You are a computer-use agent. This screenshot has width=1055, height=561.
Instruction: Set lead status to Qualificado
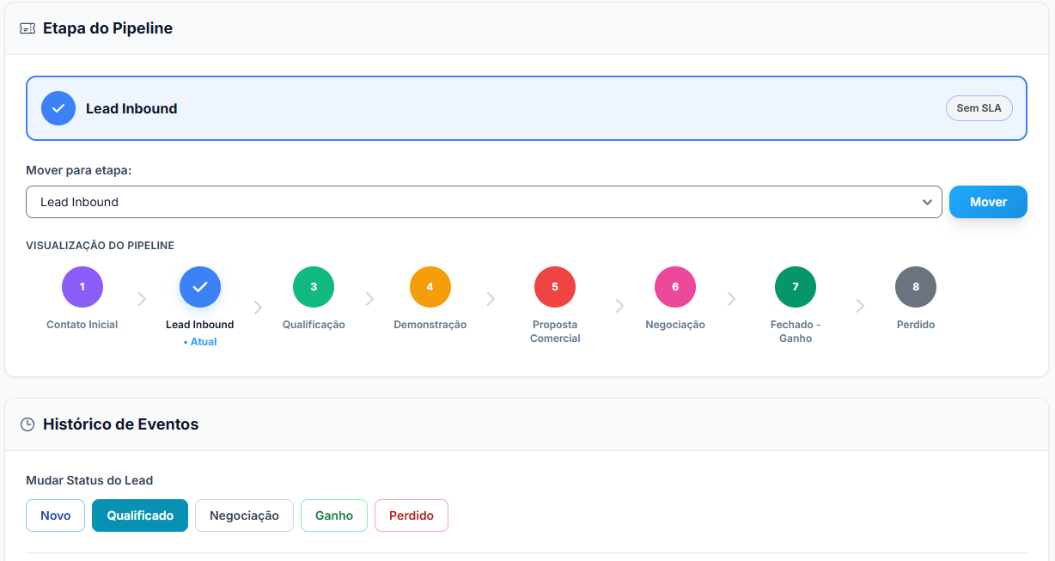click(140, 515)
